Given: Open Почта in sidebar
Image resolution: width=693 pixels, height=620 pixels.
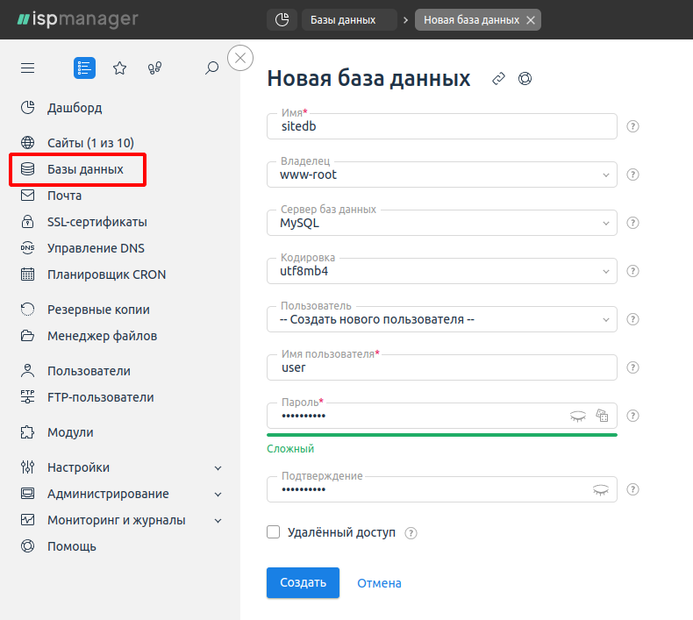Looking at the screenshot, I should 65,196.
